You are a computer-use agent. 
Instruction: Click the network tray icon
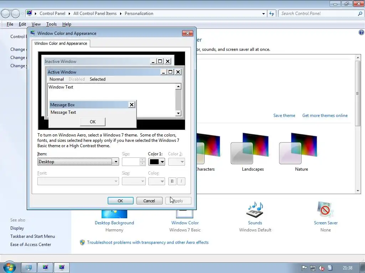(x=313, y=268)
